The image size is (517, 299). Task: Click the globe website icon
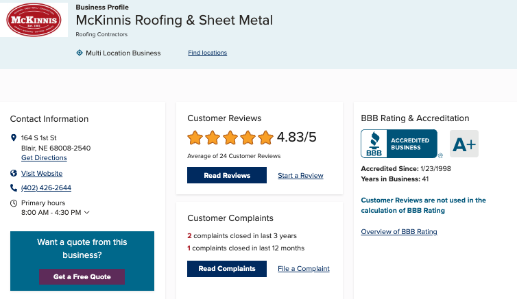tap(14, 173)
